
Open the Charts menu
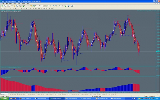(x=15, y=3)
